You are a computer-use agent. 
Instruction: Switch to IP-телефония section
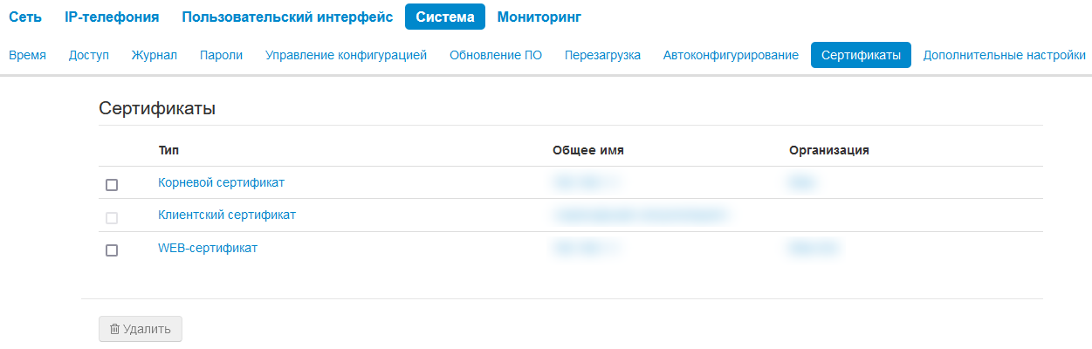click(x=112, y=17)
